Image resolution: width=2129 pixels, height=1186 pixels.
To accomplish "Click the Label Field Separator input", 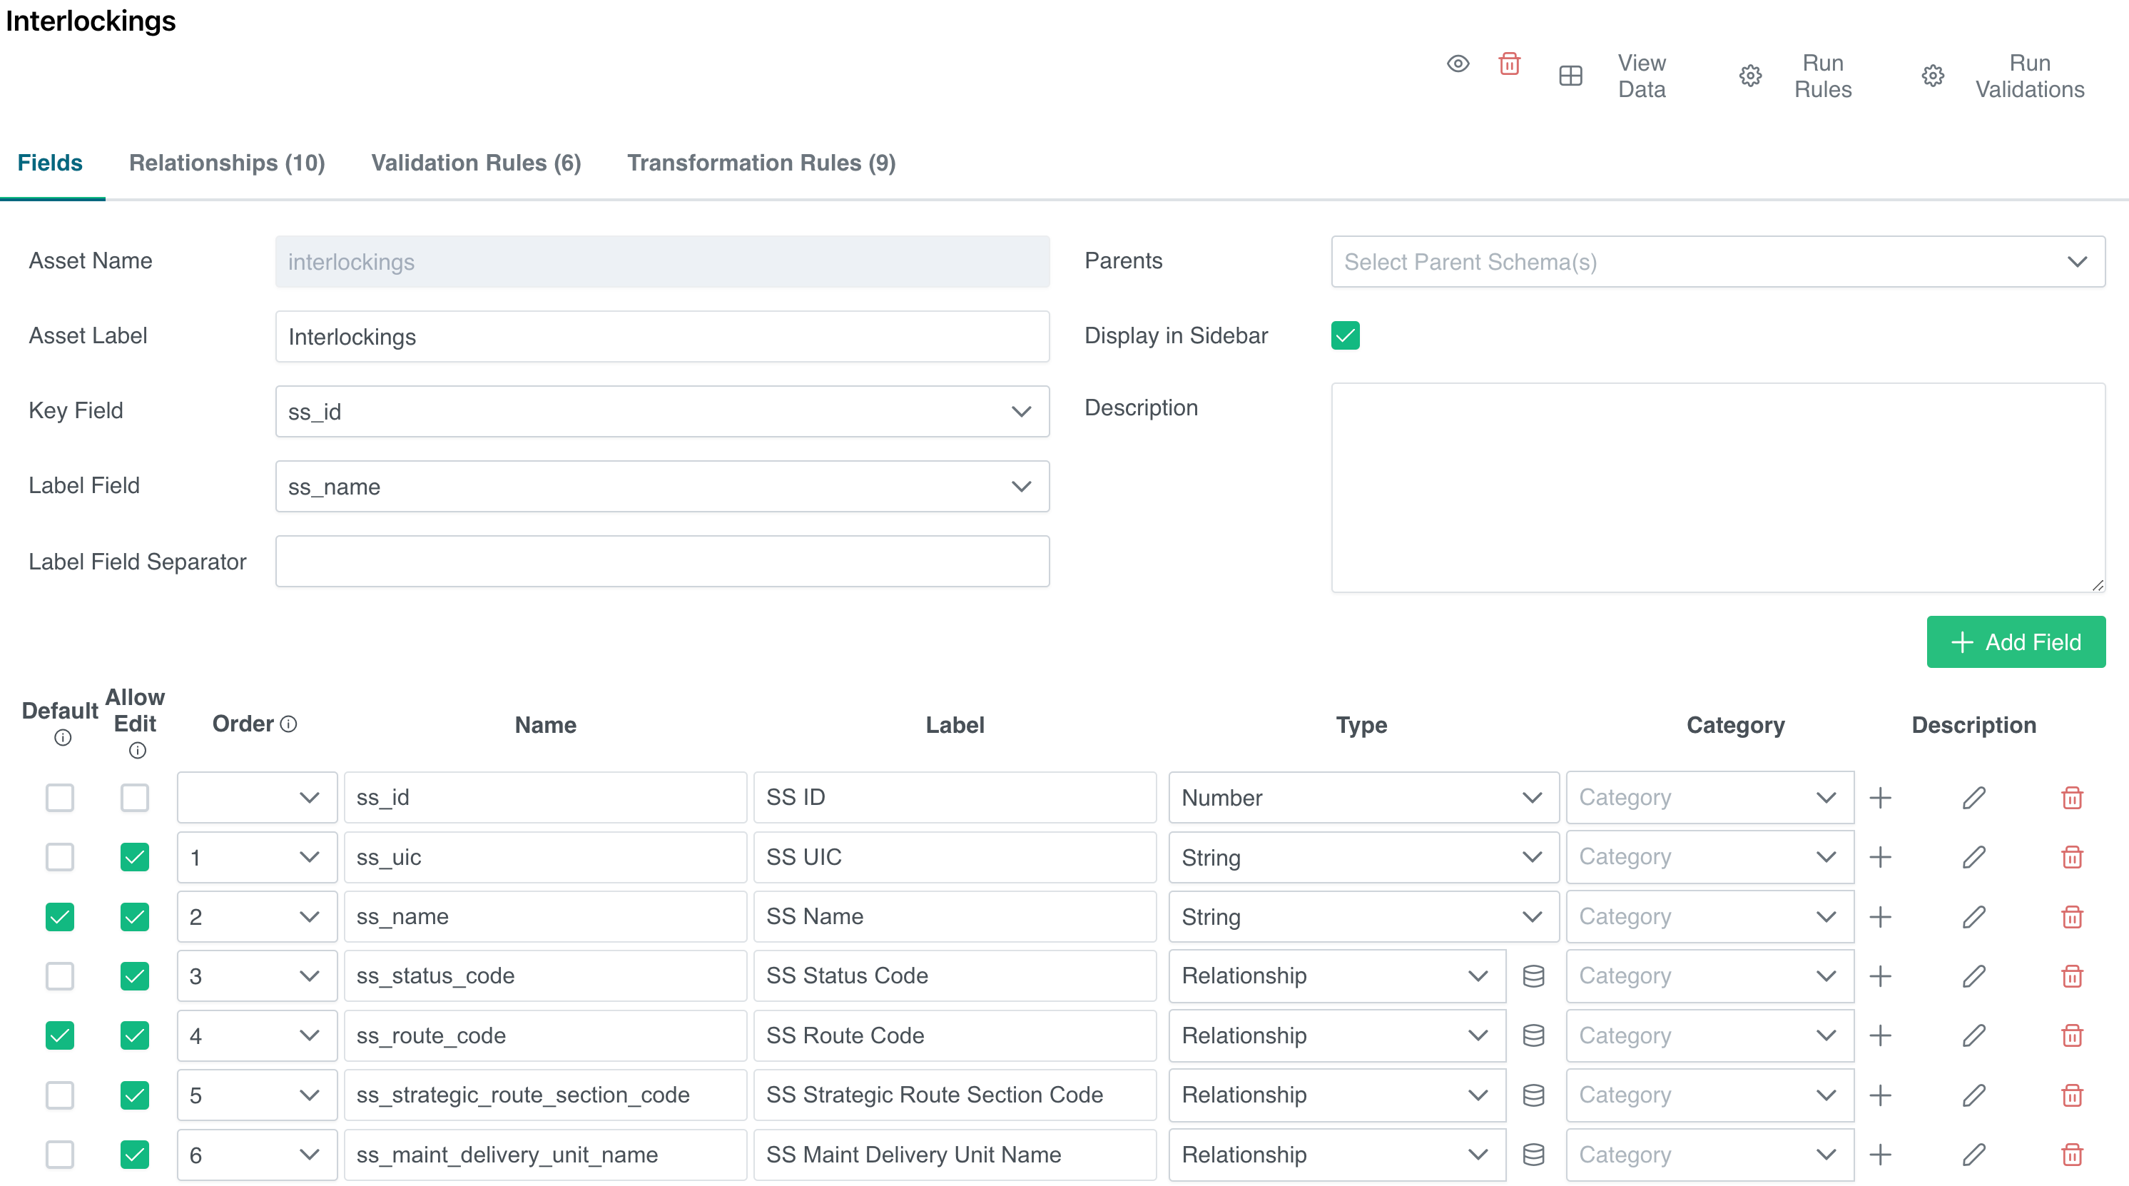I will coord(662,562).
